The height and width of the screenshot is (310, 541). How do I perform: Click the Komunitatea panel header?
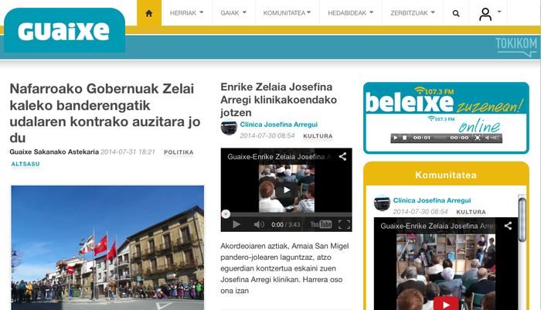[x=446, y=175]
